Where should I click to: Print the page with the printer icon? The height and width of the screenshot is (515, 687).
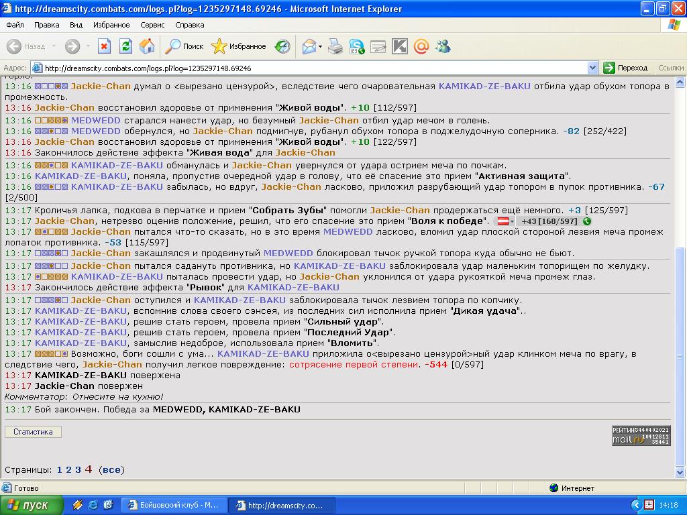coord(335,46)
